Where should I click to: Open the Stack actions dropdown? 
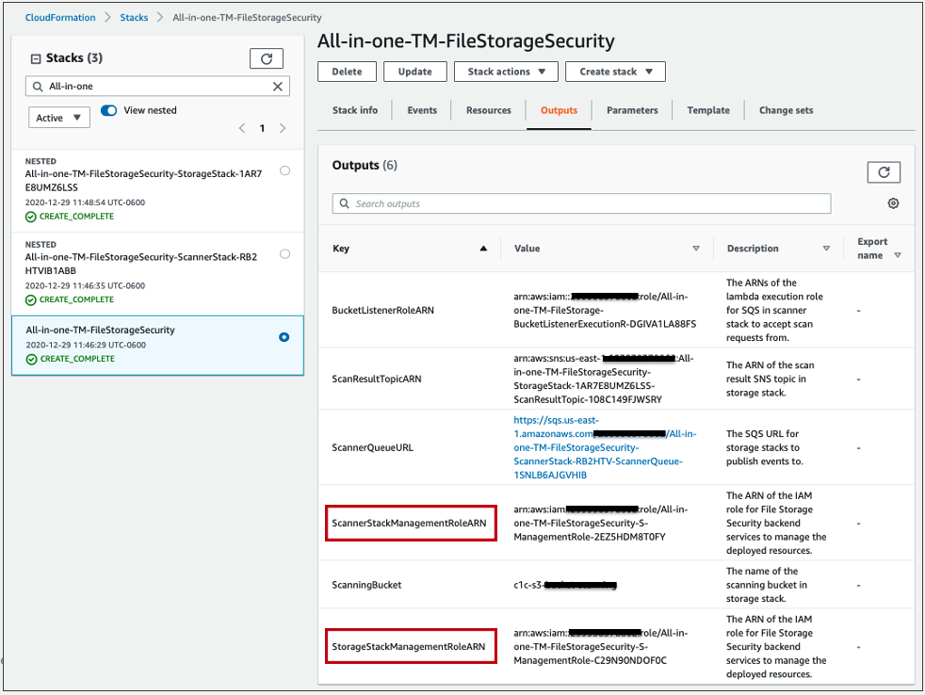click(506, 72)
